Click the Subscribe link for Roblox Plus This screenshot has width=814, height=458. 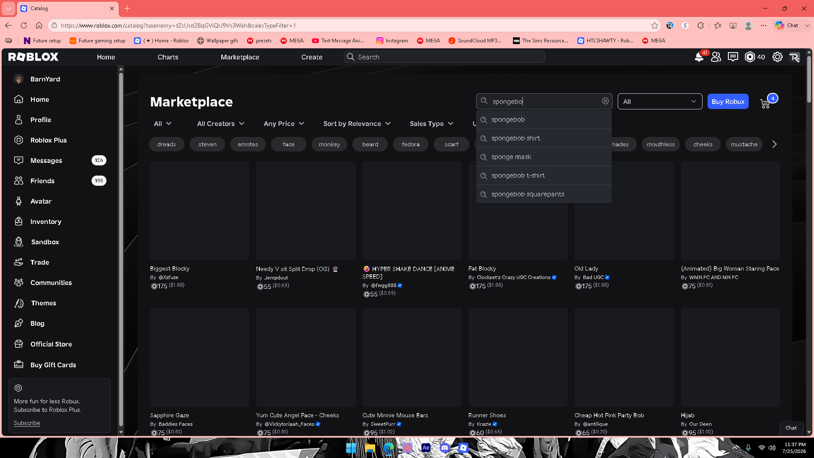click(x=27, y=423)
